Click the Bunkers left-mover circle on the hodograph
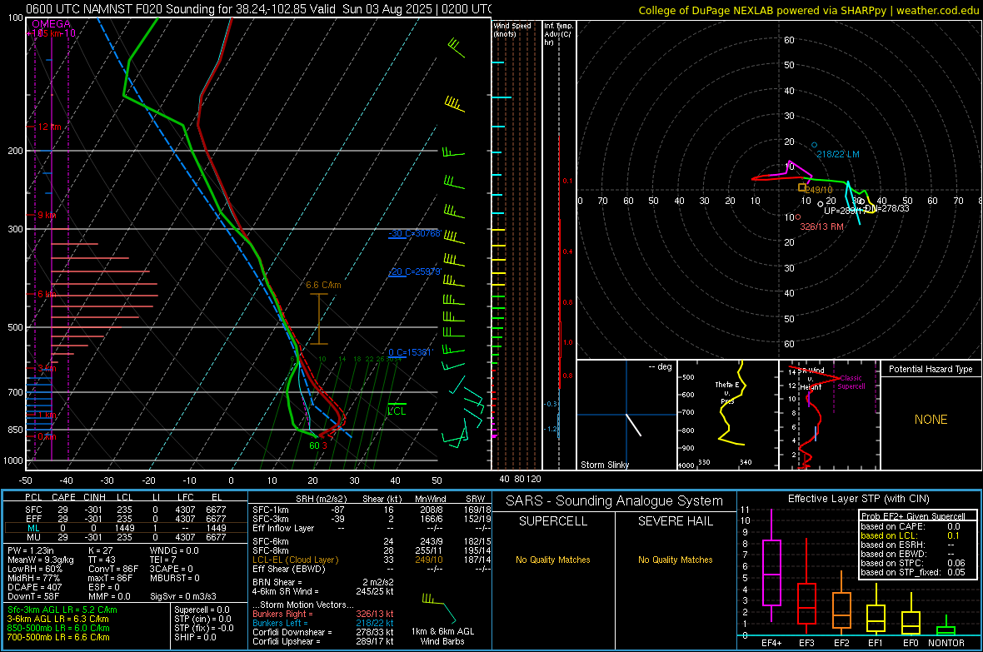Image resolution: width=983 pixels, height=652 pixels. [815, 146]
